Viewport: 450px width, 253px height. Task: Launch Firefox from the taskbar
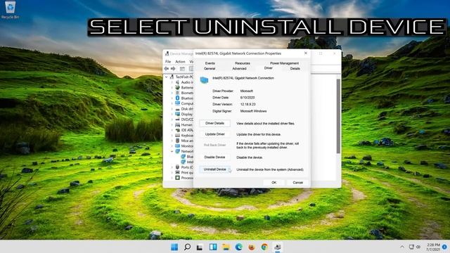252,247
